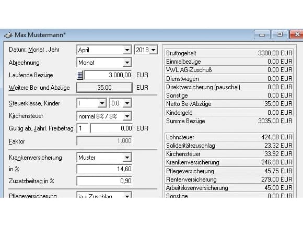
Task: Click the Datum: Monat, Jahr label
Action: (x=34, y=50)
